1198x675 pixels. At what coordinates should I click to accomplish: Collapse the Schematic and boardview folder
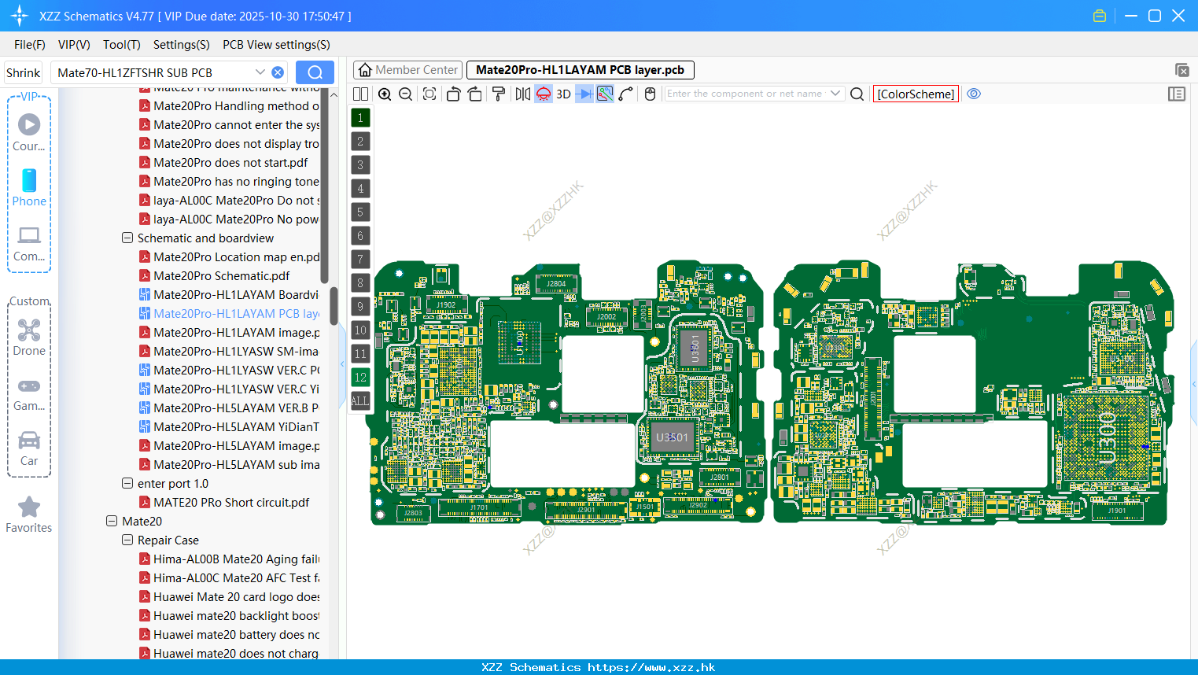coord(127,238)
